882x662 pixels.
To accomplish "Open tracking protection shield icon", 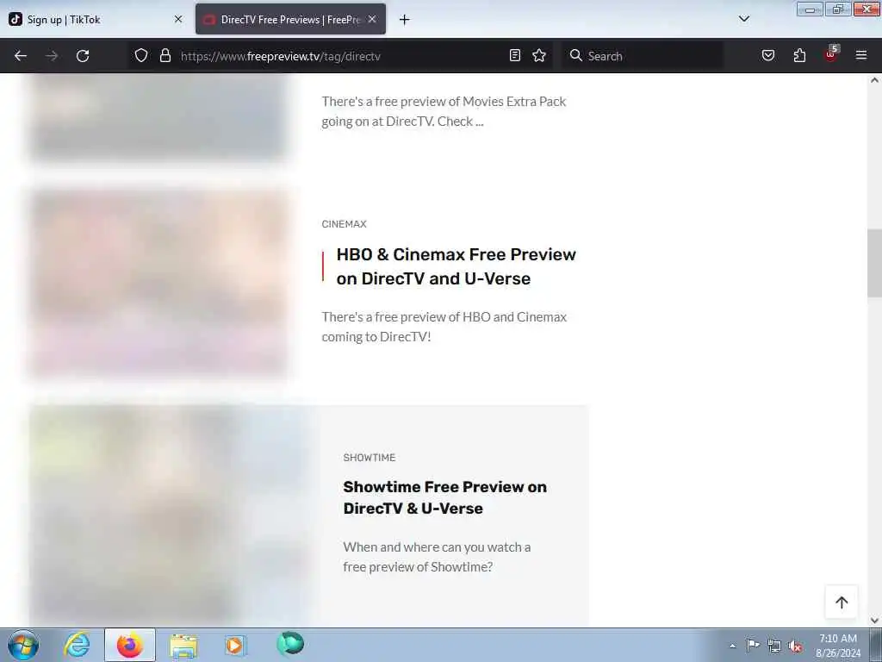I will 141,56.
